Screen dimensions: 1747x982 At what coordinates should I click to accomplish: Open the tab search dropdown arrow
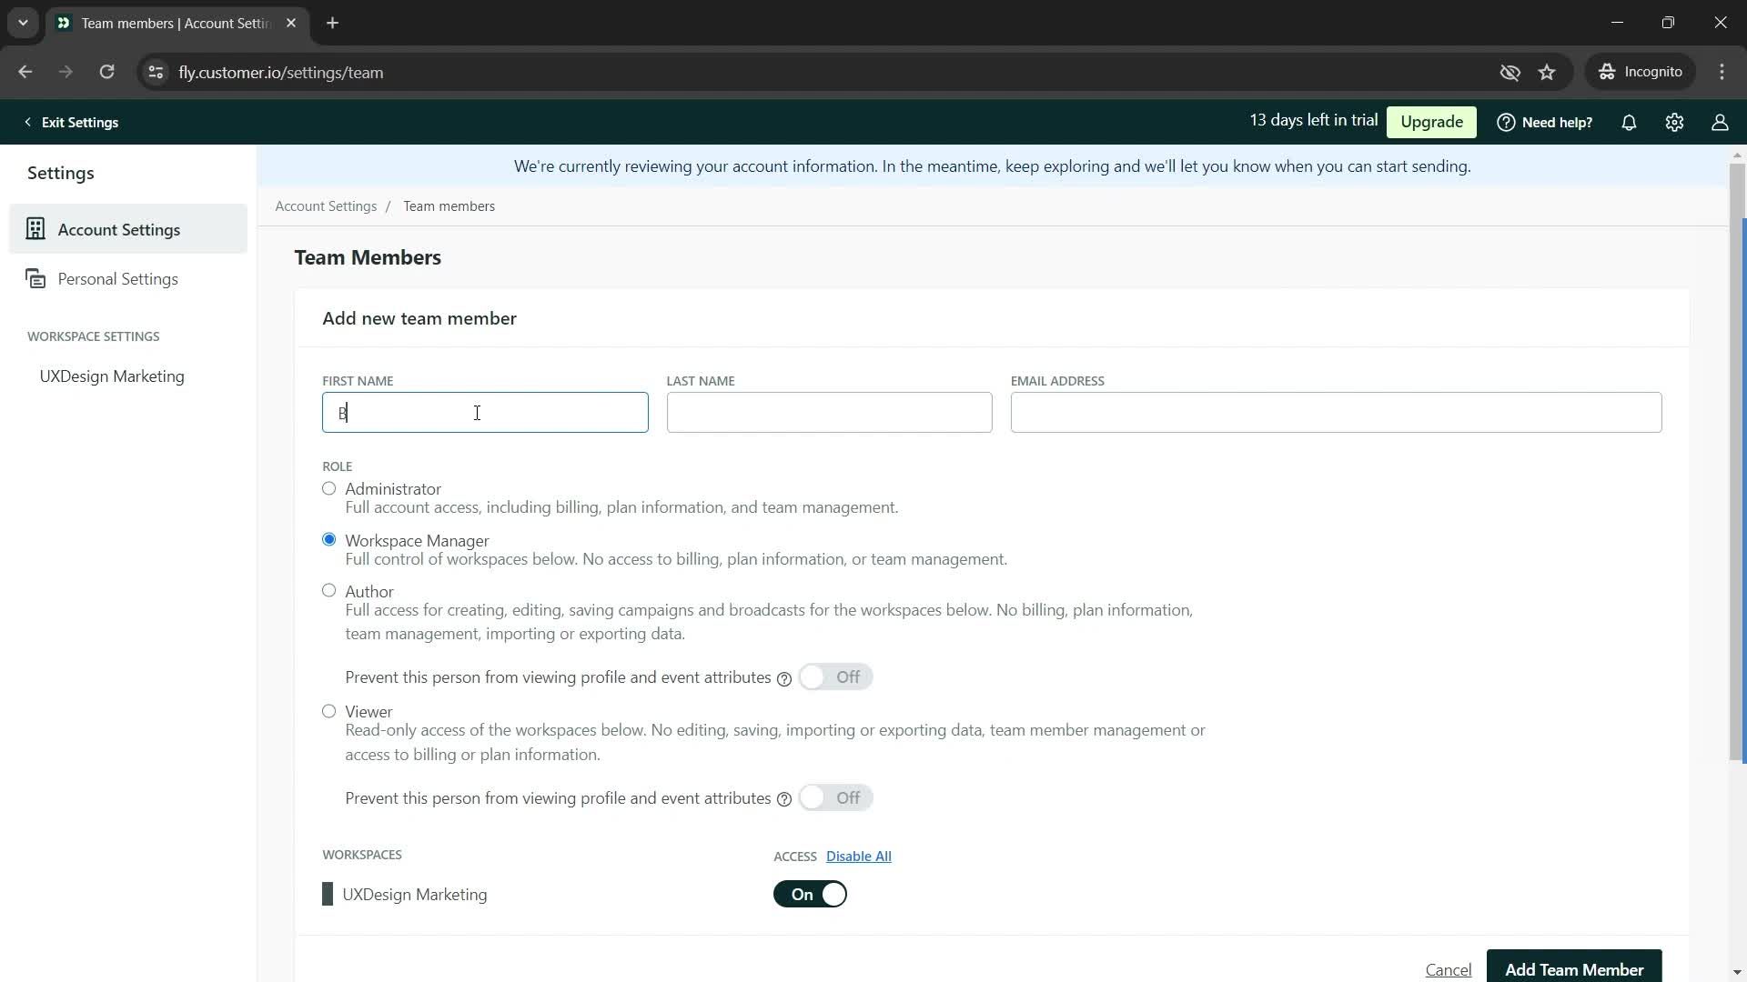pos(23,23)
